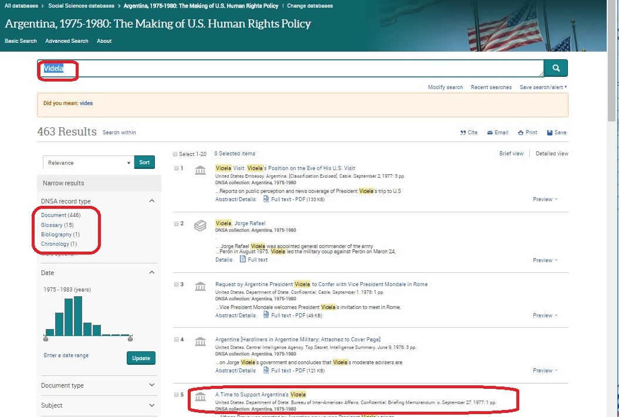Expand Preview for result 3

tap(545, 315)
